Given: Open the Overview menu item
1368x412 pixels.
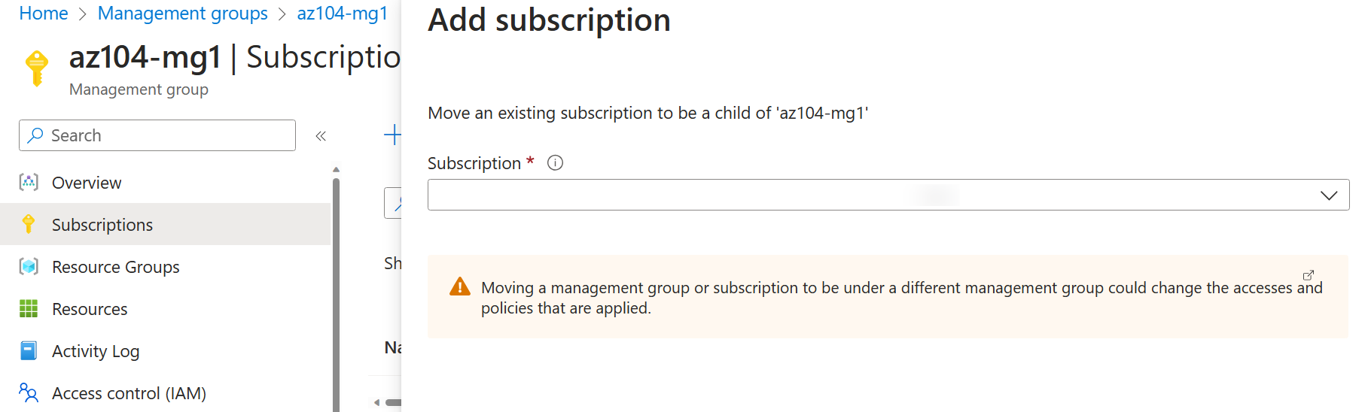Looking at the screenshot, I should 87,183.
